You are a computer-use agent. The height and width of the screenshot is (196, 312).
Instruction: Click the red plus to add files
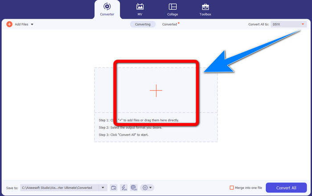[156, 91]
